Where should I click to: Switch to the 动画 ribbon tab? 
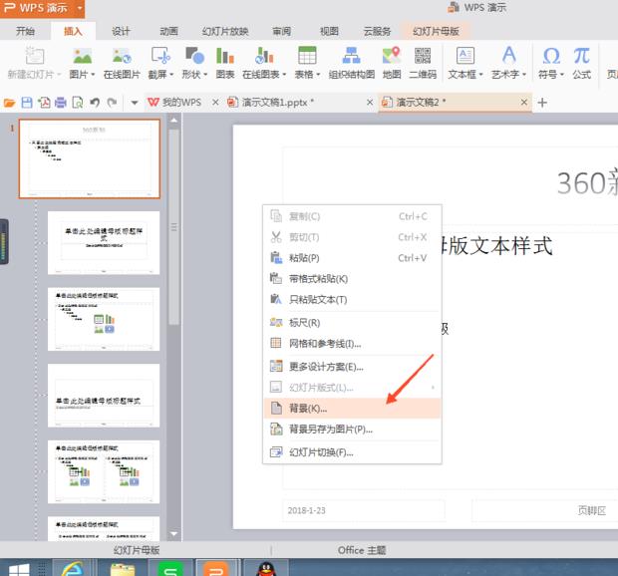168,31
